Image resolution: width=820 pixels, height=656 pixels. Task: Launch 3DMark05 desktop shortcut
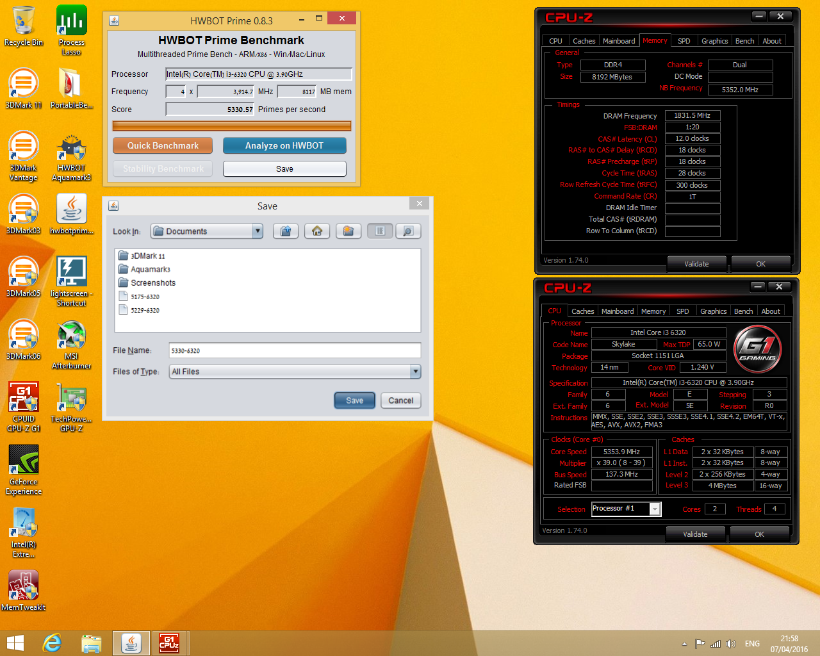(x=24, y=277)
